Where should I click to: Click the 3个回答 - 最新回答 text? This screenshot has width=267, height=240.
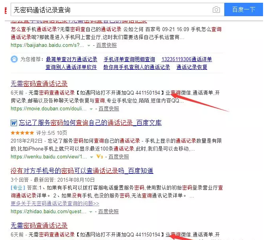click(53, 180)
